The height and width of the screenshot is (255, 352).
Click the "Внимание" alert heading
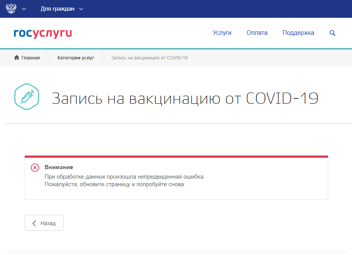[59, 167]
